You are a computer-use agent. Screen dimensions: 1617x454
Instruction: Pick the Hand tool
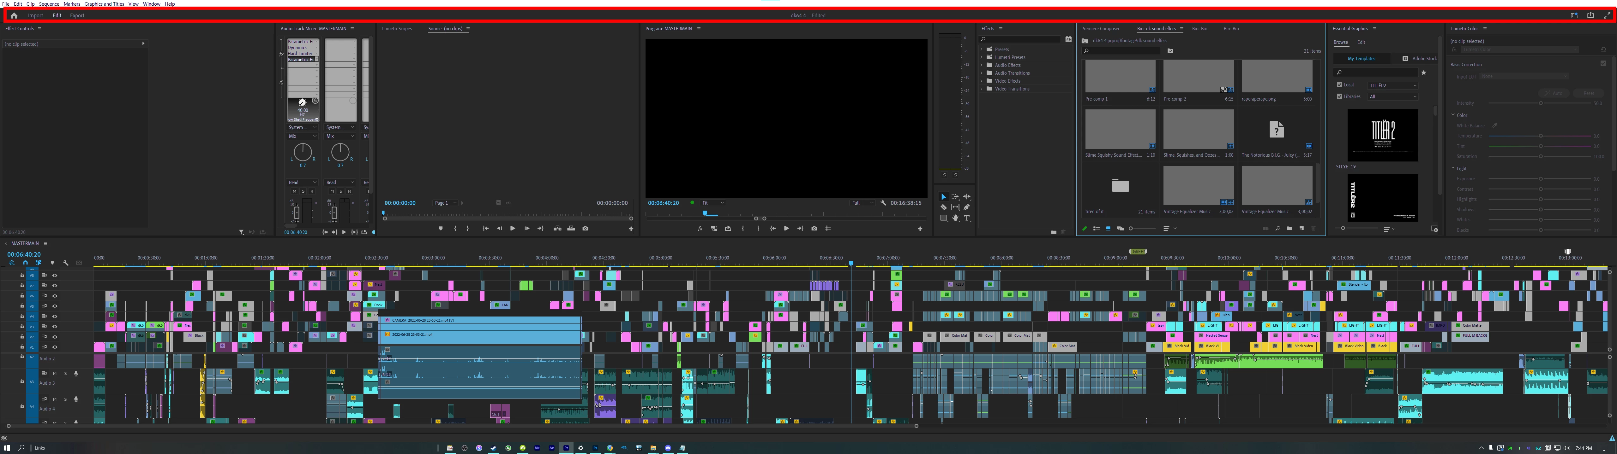(x=955, y=218)
